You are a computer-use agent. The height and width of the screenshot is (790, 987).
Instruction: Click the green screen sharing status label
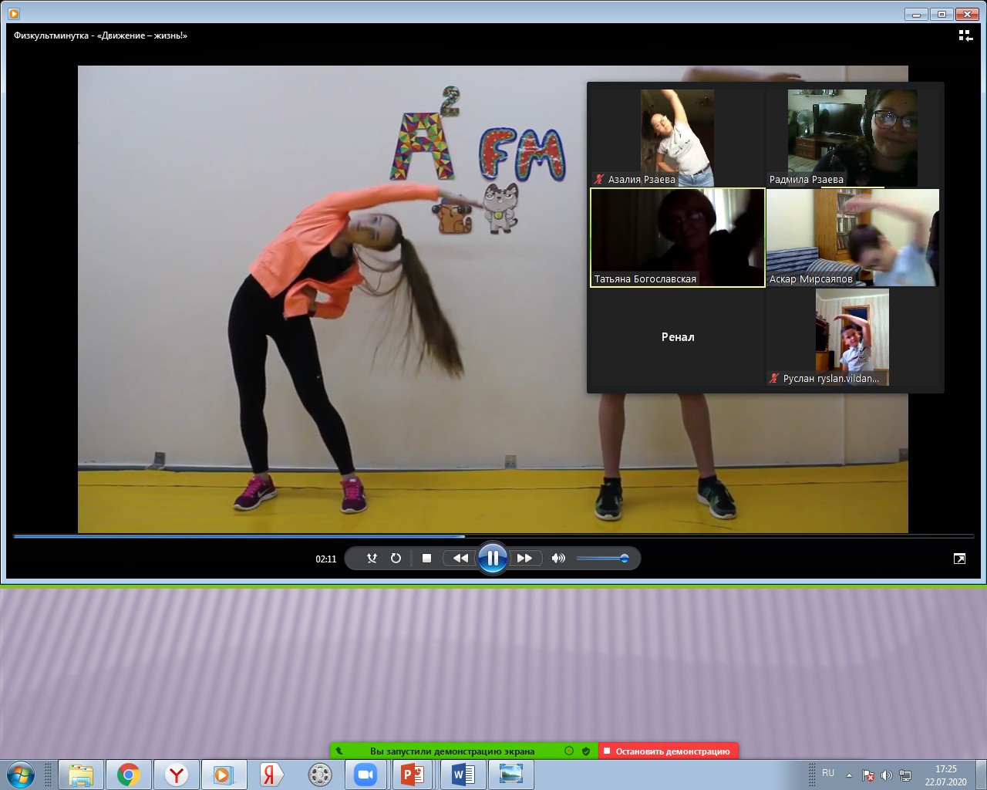click(452, 751)
